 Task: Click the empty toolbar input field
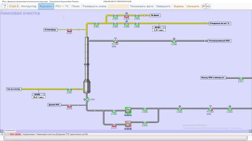click(x=118, y=6)
